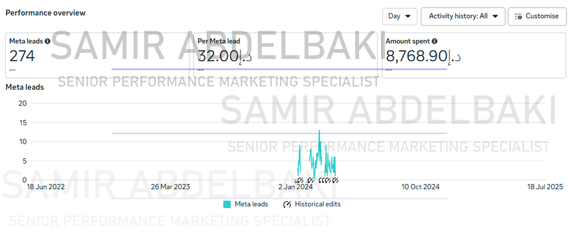571x232 pixels.
Task: Click the highest peak of the leads chart
Action: click(x=320, y=130)
